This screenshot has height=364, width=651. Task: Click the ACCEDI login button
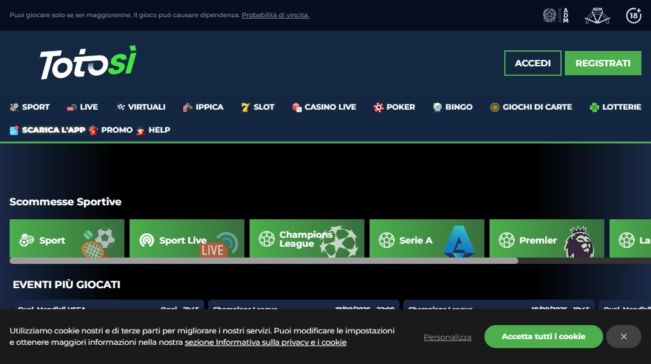pyautogui.click(x=533, y=63)
